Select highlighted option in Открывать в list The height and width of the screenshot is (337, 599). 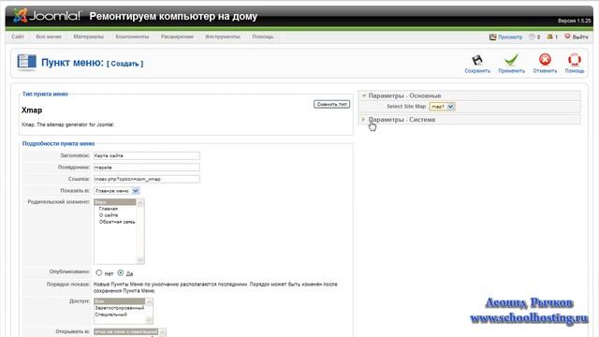click(125, 331)
